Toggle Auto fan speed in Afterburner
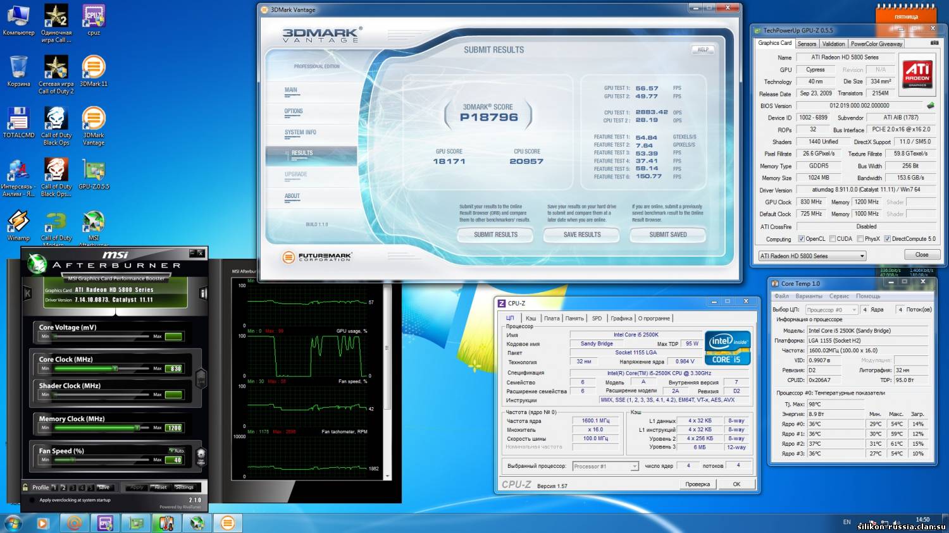This screenshot has height=533, width=949. [177, 451]
